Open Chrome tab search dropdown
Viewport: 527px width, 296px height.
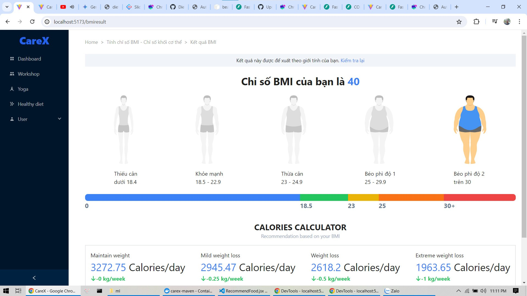point(7,7)
